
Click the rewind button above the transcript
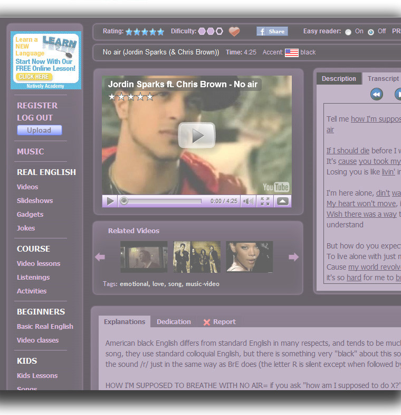click(376, 94)
